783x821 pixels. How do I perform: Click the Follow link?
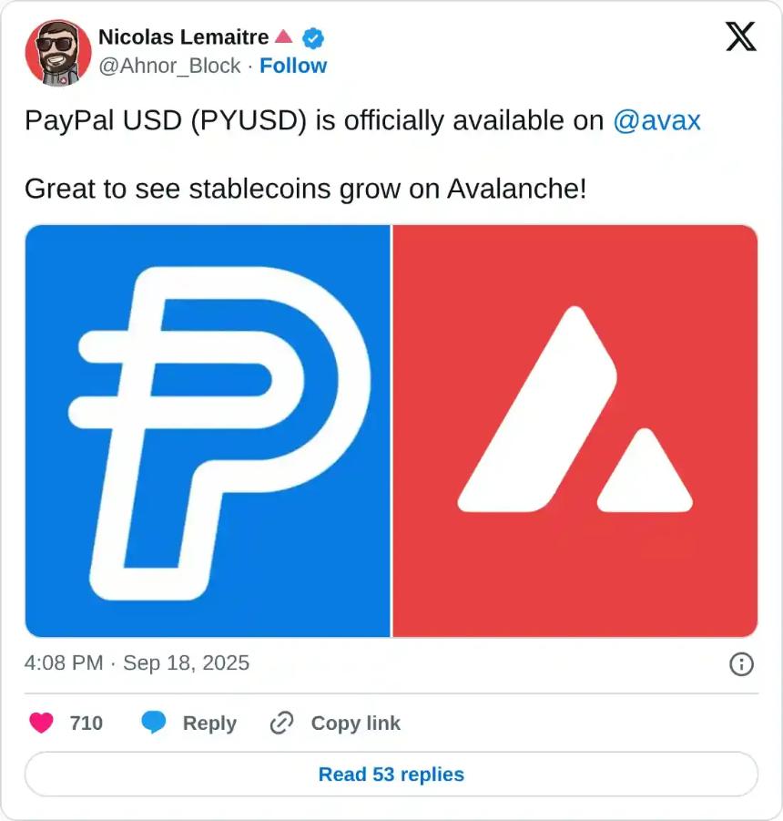click(x=293, y=66)
